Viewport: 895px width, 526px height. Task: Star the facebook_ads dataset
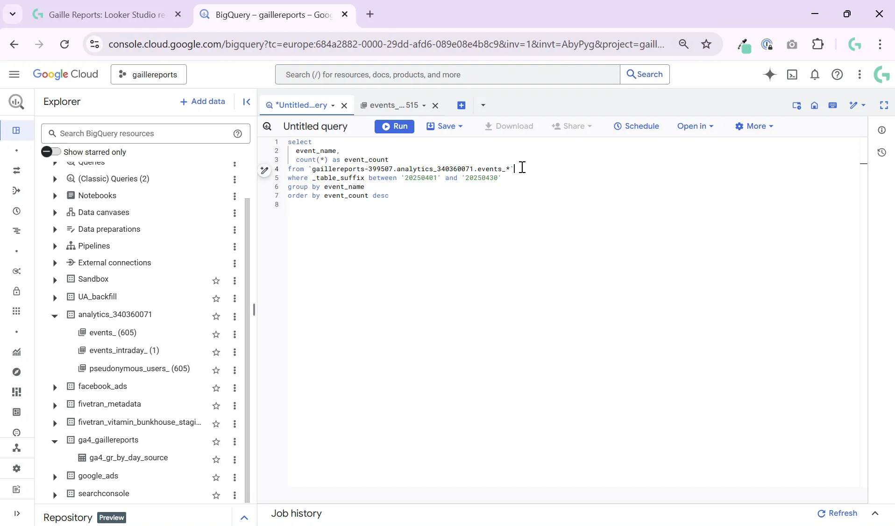[x=216, y=388]
